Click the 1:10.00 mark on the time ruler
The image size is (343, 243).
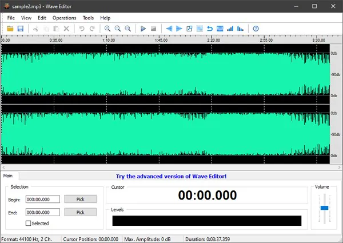coord(109,40)
